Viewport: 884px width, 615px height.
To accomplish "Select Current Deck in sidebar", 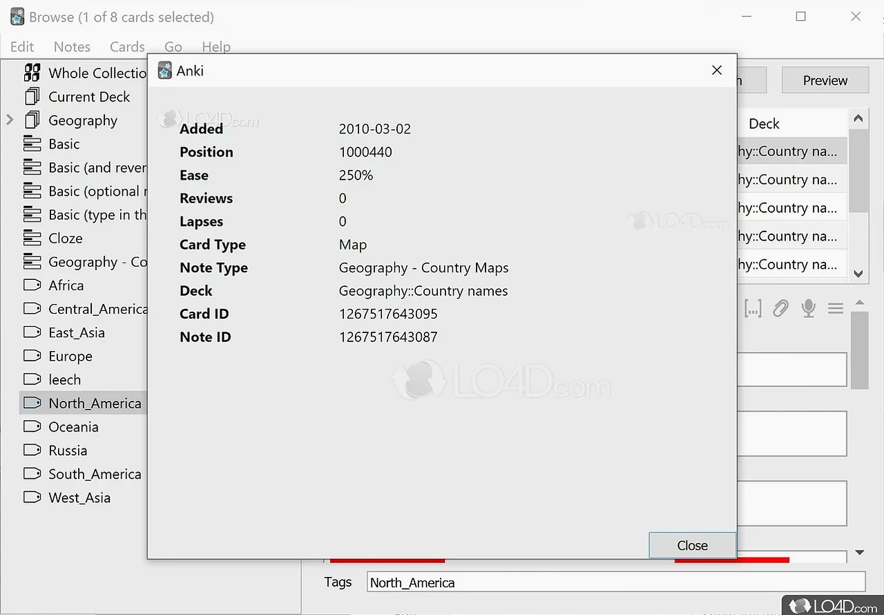I will coord(89,97).
